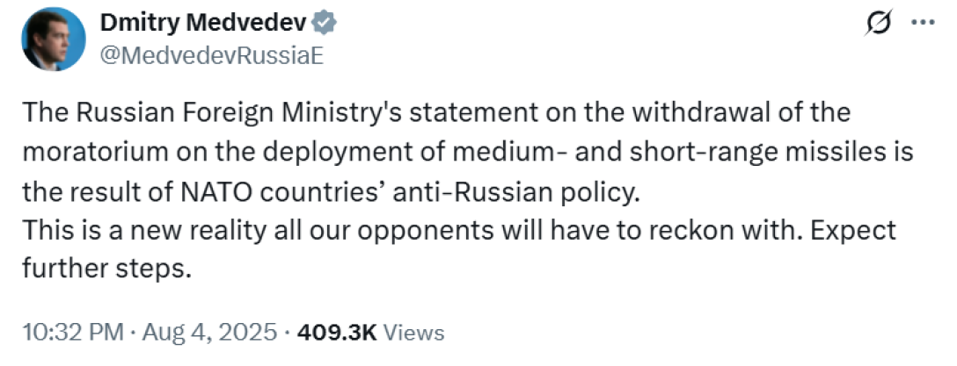This screenshot has width=957, height=366.
Task: Open the Grok explain-post icon
Action: [x=877, y=25]
